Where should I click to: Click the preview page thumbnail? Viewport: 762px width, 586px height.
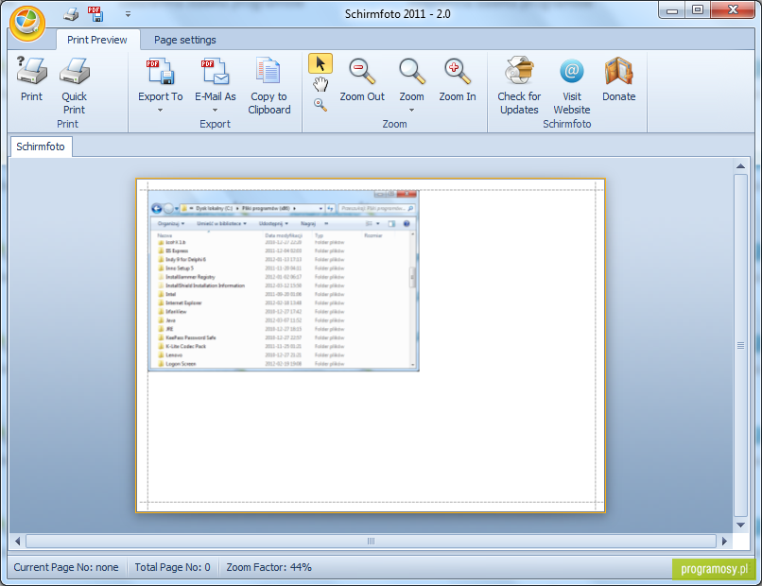pos(371,346)
